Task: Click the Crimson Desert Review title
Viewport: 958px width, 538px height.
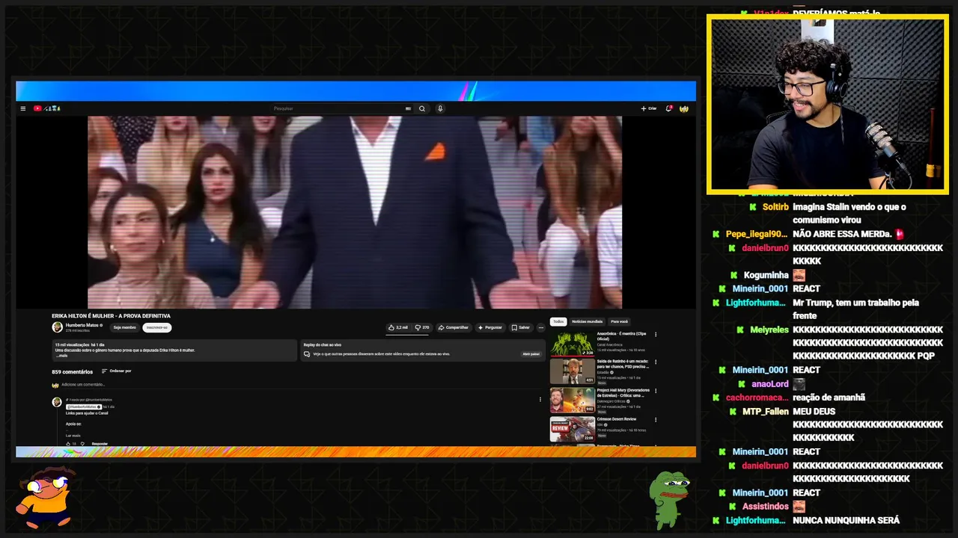Action: (617, 419)
